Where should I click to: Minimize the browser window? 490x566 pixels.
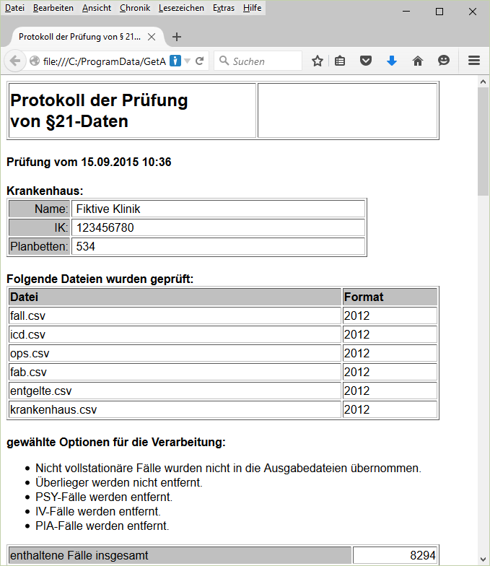[x=406, y=12]
